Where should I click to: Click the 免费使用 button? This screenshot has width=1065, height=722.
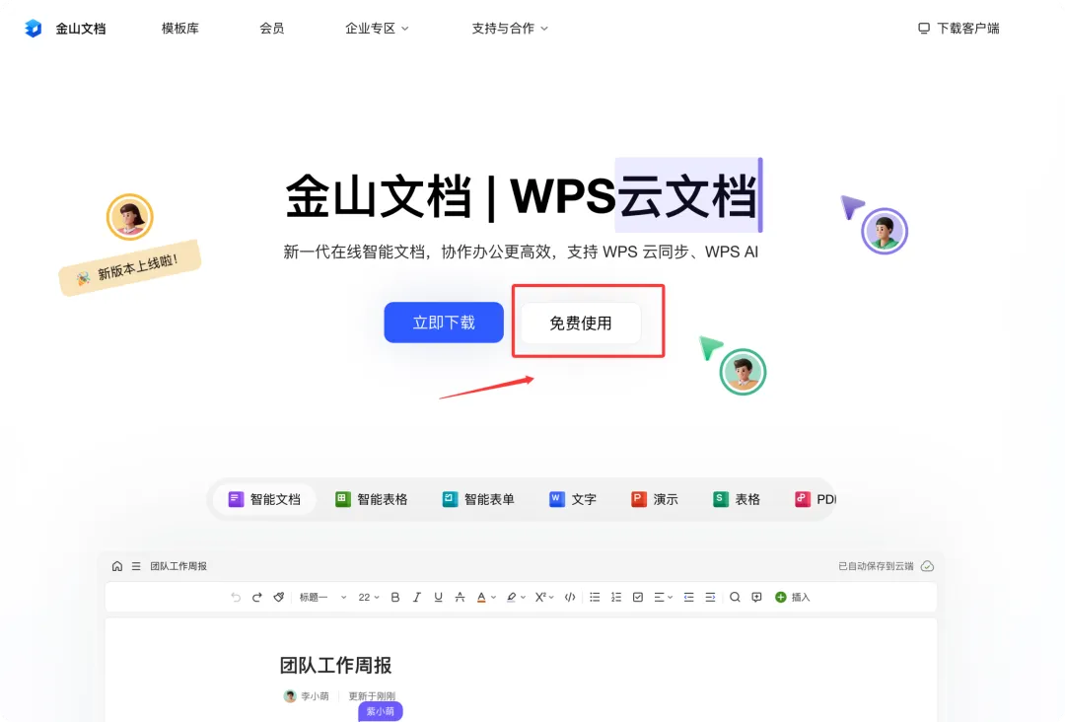pyautogui.click(x=581, y=323)
